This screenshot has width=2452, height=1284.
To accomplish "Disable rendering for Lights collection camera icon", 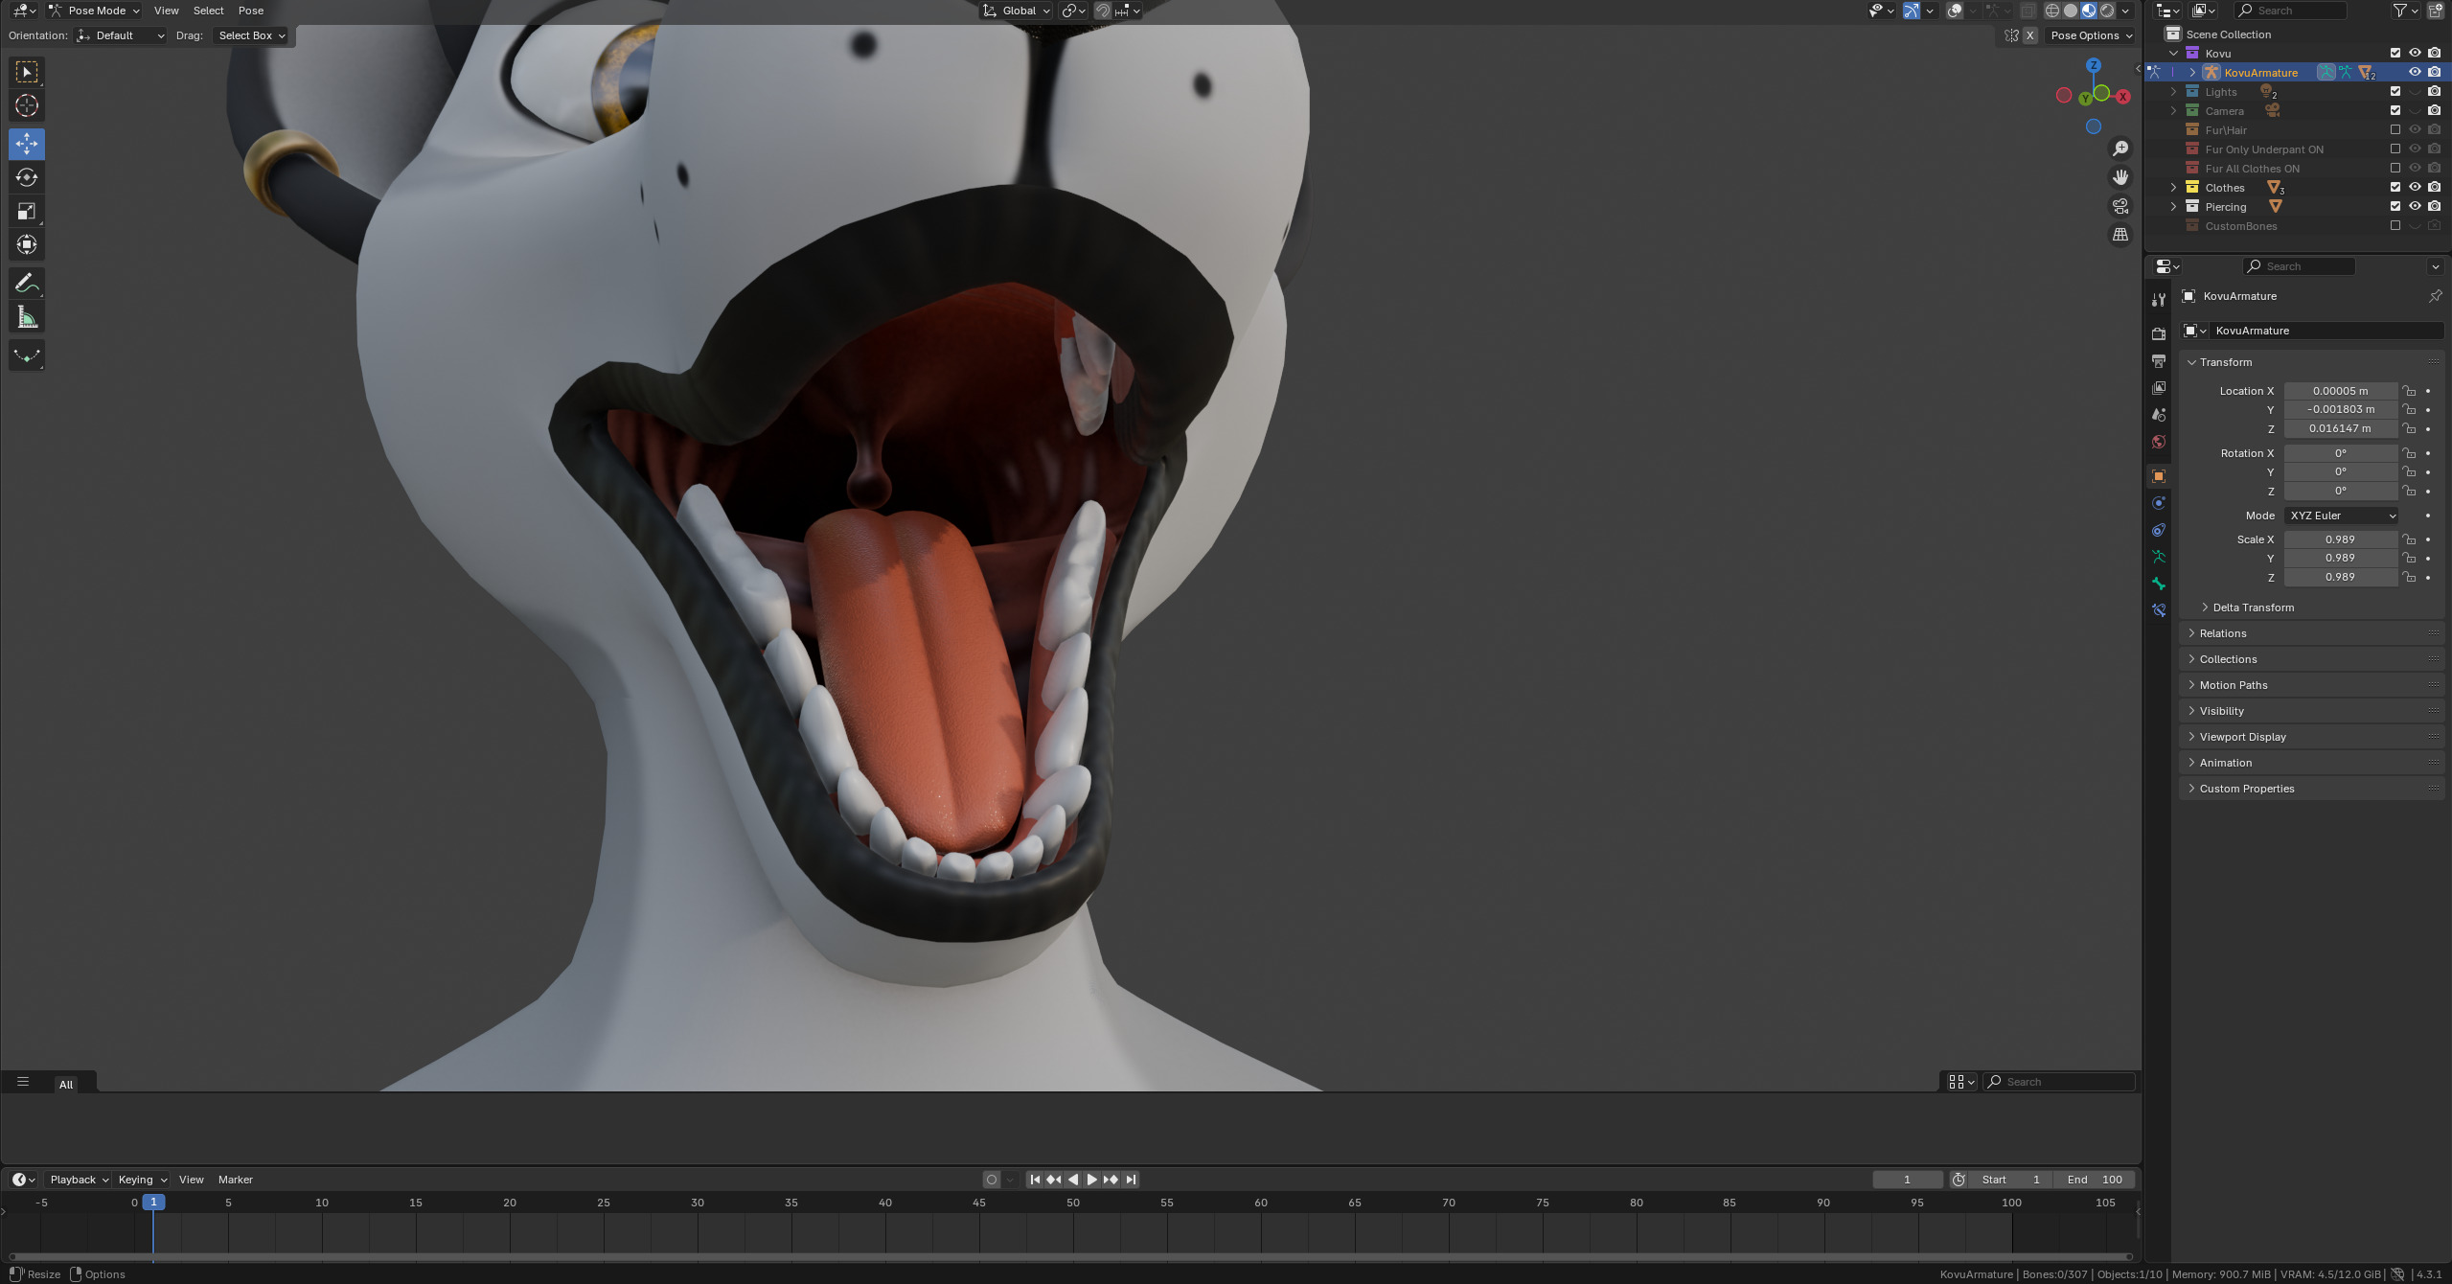I will coord(2434,91).
